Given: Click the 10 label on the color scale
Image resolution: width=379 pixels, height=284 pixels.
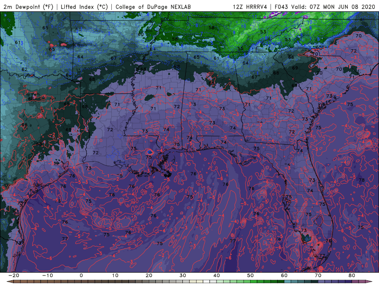Looking at the screenshot, I should click(x=115, y=275).
